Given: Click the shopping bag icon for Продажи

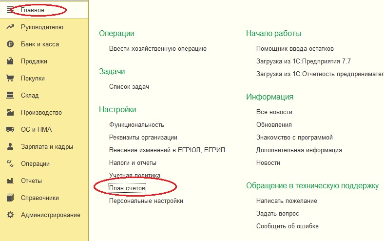Looking at the screenshot, I should (10, 61).
